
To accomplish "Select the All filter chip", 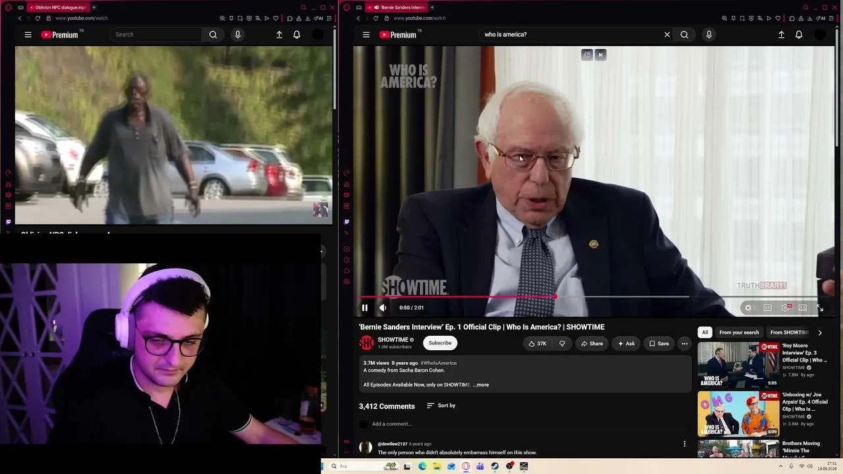I will coord(705,332).
